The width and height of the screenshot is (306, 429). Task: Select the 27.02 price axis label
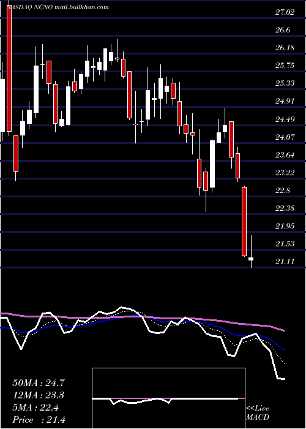pyautogui.click(x=285, y=12)
